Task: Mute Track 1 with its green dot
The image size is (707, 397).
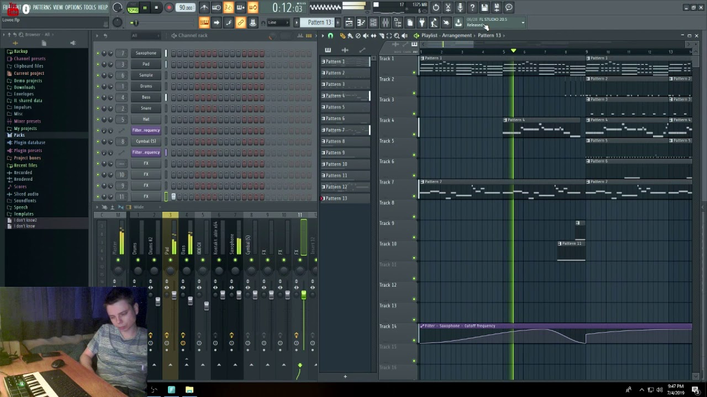Action: 414,72
